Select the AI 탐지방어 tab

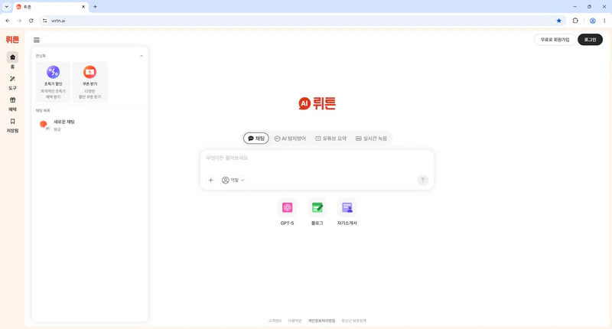coord(290,138)
